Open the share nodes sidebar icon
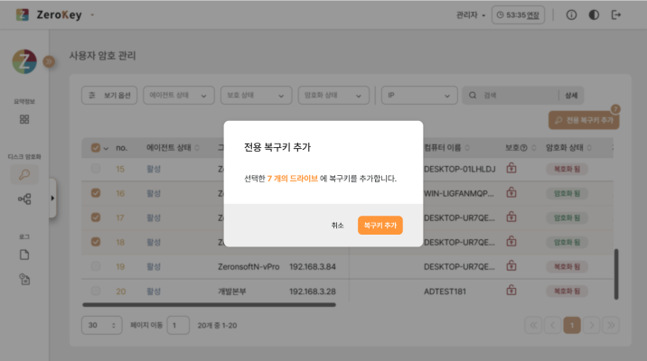Screen dimensions: 647x361 pyautogui.click(x=24, y=199)
